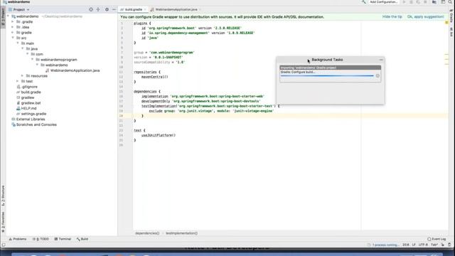Cancel the Gradle Configure build task
The height and width of the screenshot is (256, 455).
(x=378, y=76)
